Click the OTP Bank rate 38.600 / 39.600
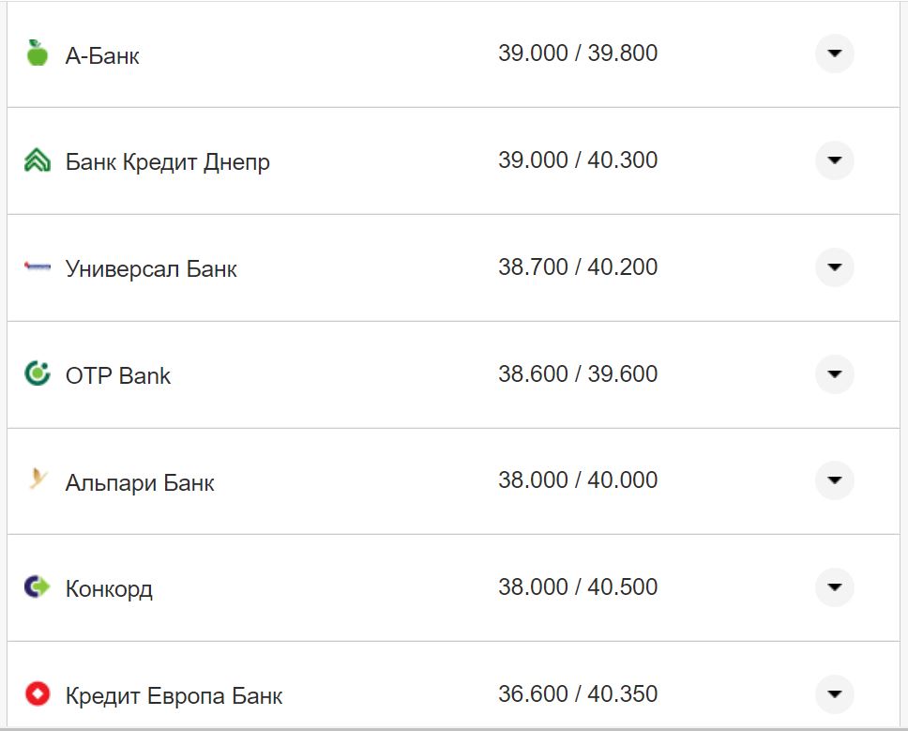This screenshot has height=731, width=908. pyautogui.click(x=578, y=374)
